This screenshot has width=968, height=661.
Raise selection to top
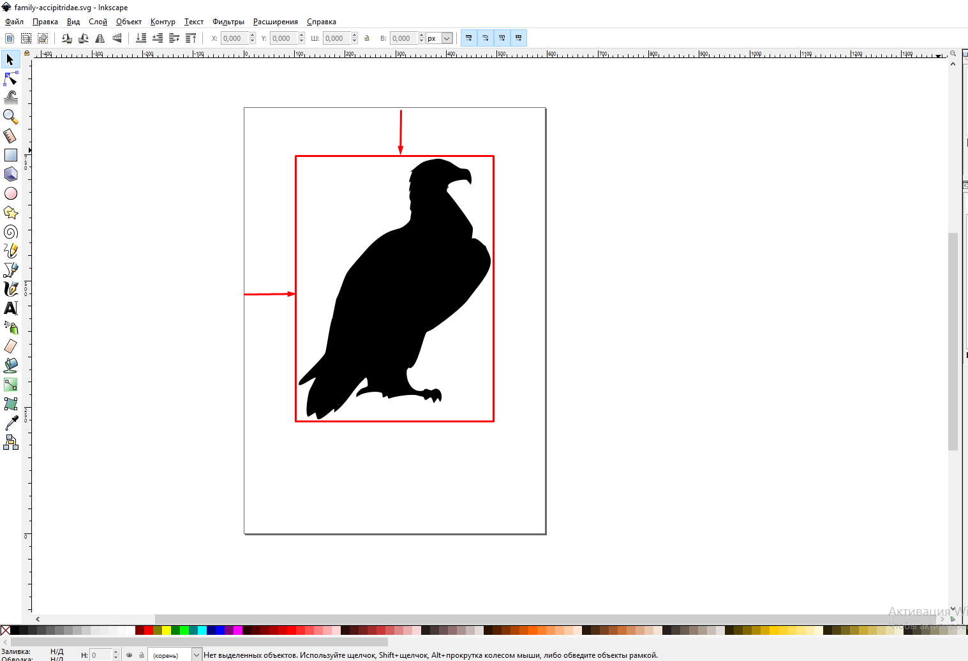click(191, 38)
